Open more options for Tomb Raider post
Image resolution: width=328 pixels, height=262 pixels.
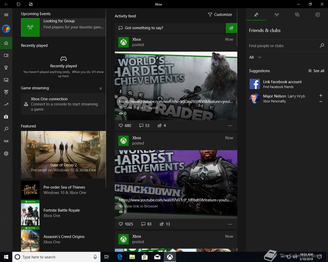[x=230, y=126]
